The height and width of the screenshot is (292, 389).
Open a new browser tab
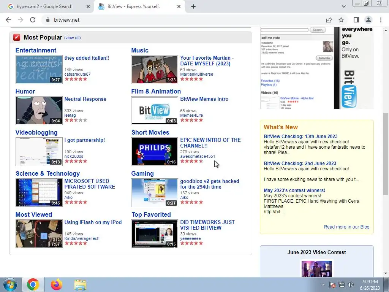coord(193,6)
